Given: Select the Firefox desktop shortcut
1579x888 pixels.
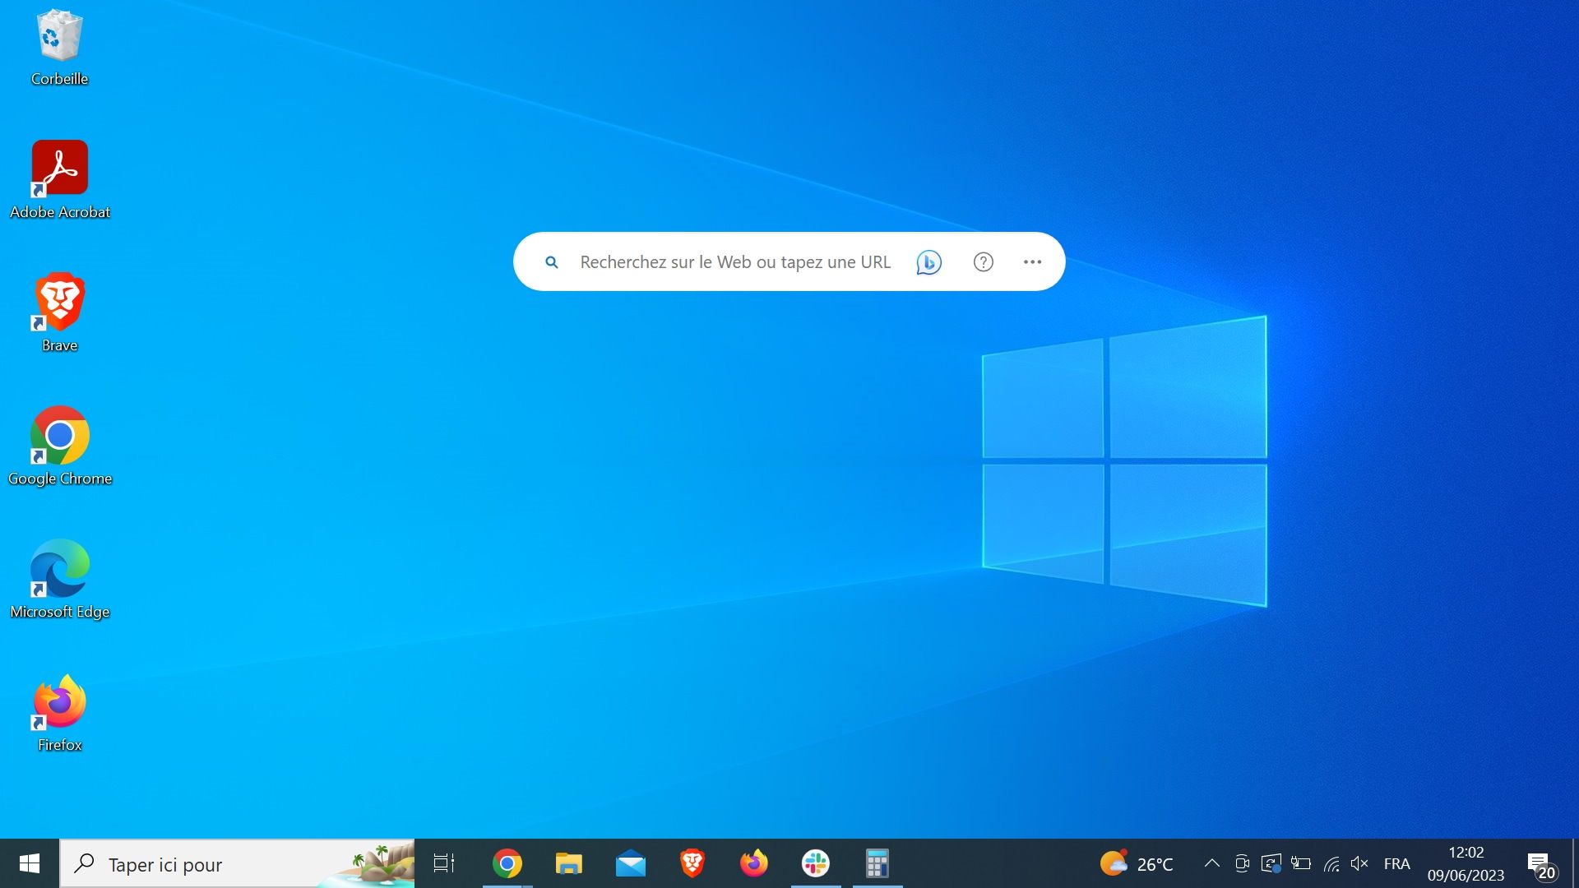Looking at the screenshot, I should 59,712.
